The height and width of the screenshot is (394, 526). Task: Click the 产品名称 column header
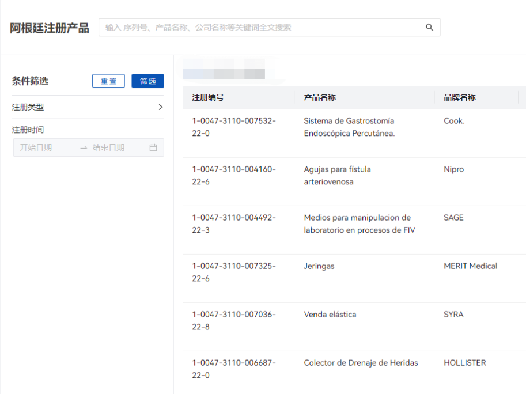click(x=320, y=97)
